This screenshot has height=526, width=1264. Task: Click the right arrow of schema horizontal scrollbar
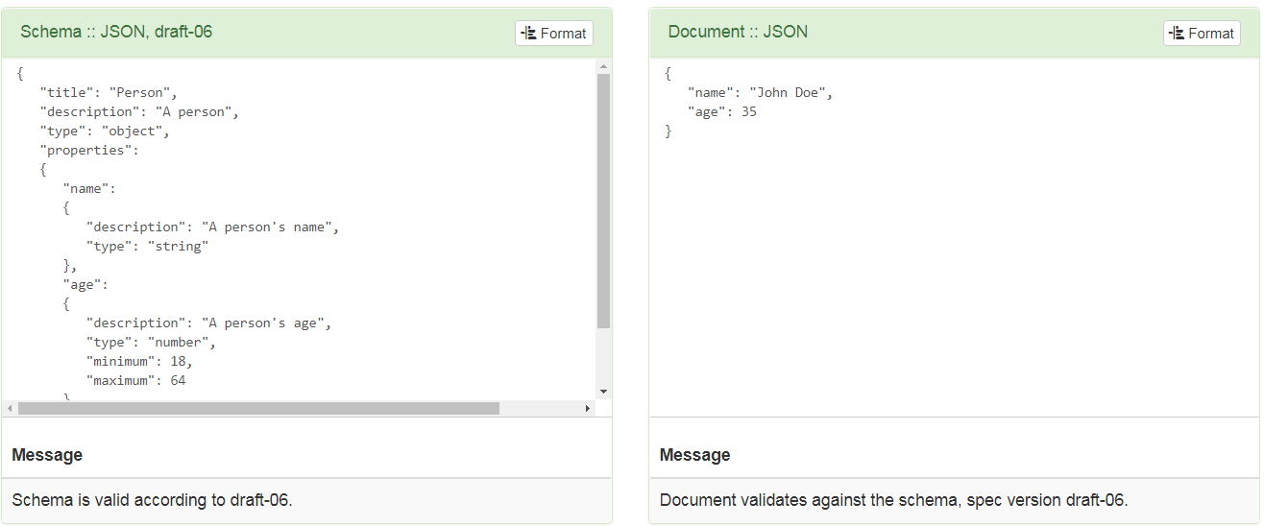588,408
